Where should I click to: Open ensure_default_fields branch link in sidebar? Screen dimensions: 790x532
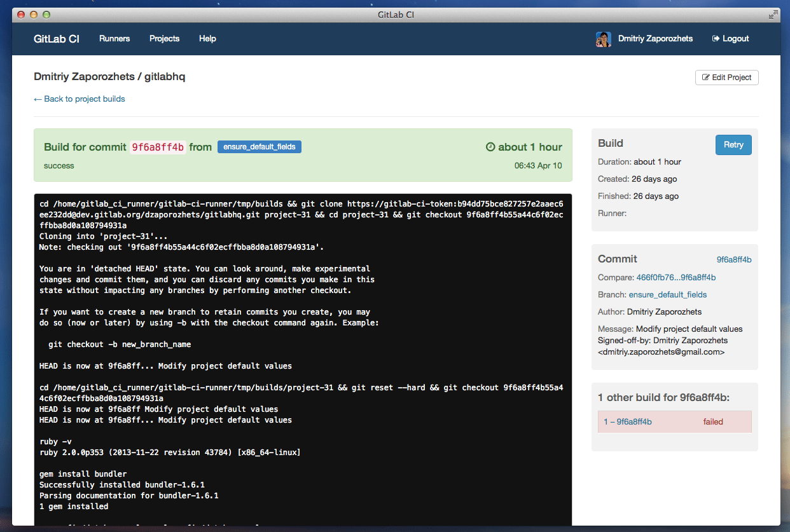click(x=668, y=295)
